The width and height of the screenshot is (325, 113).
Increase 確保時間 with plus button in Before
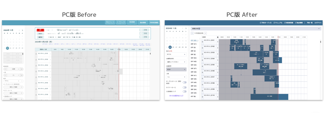coord(22,69)
